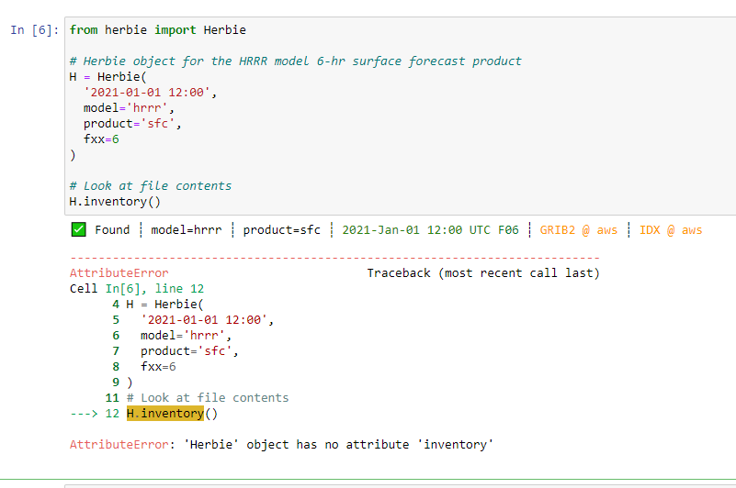The height and width of the screenshot is (488, 736).
Task: Click the red 'AttributeError' traceback heading
Action: coord(119,273)
